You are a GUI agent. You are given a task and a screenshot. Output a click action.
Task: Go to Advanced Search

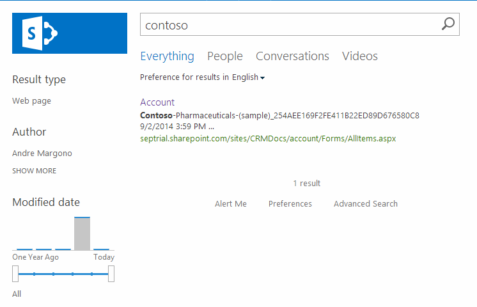tap(365, 204)
